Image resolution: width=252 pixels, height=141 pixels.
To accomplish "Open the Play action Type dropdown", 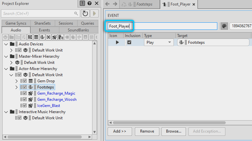I will (170, 42).
